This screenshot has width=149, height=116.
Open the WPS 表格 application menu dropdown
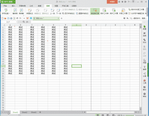[15, 2]
